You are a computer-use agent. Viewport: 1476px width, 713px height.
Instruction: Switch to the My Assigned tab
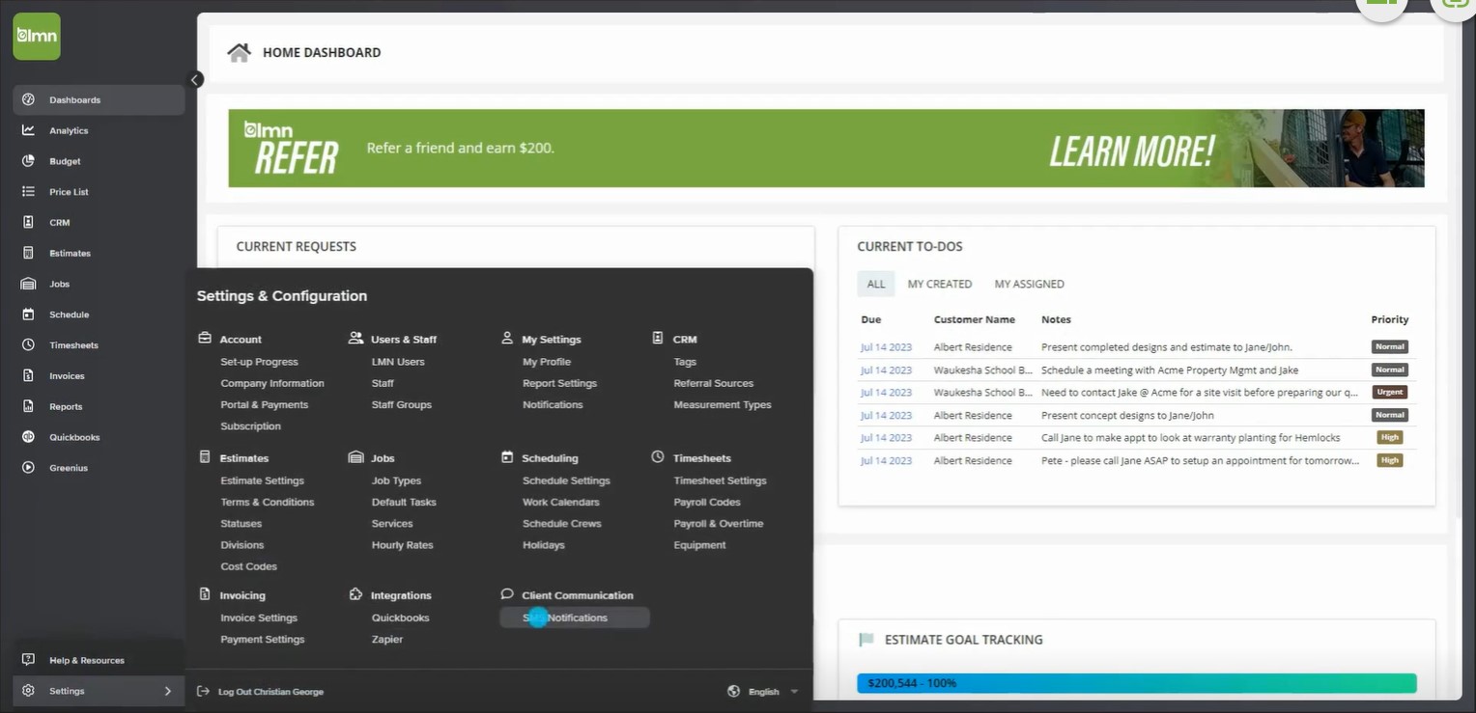pos(1029,284)
